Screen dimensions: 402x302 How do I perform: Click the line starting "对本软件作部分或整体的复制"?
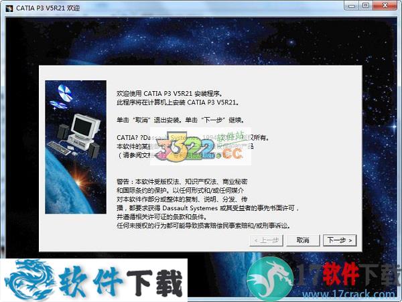(x=182, y=200)
